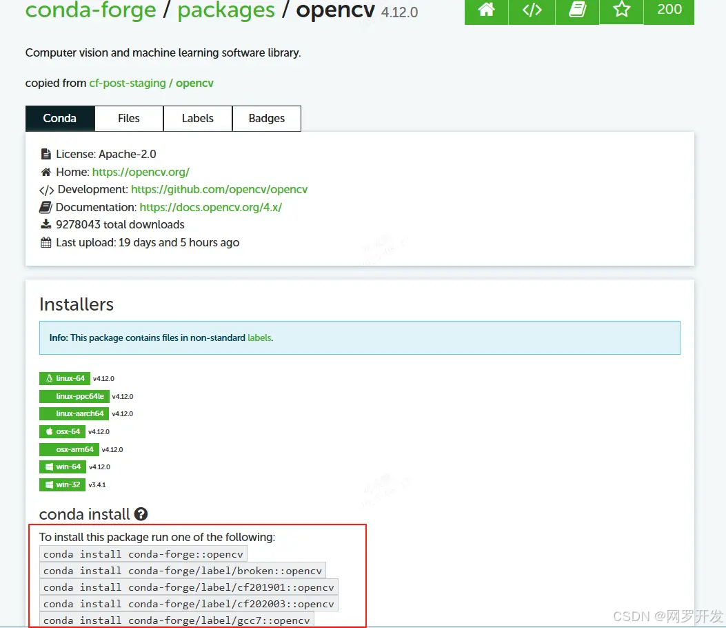Click the home icon button in header
726x628 pixels.
click(x=486, y=10)
